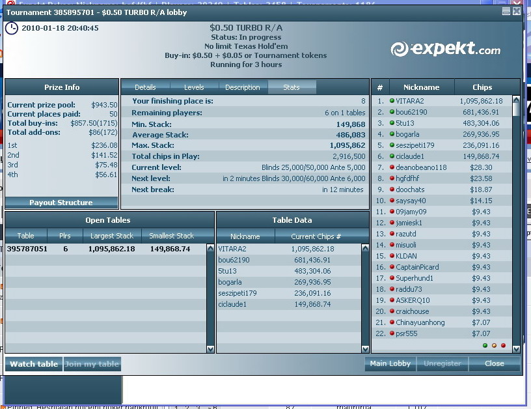Open the Details tab
The image size is (531, 409).
click(145, 87)
